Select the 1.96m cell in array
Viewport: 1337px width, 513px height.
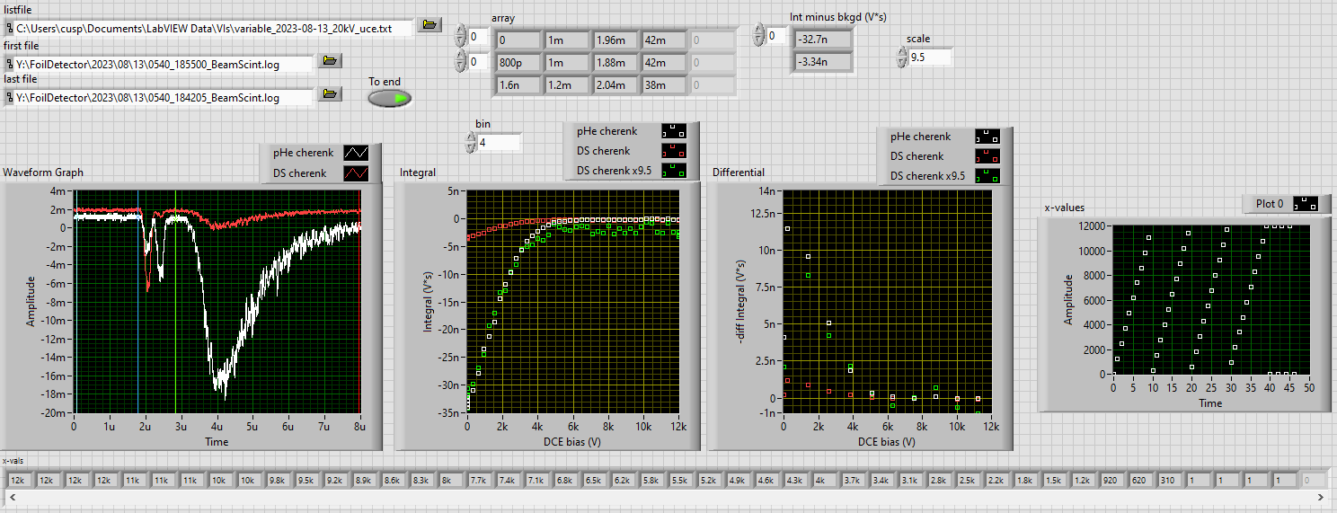point(615,40)
